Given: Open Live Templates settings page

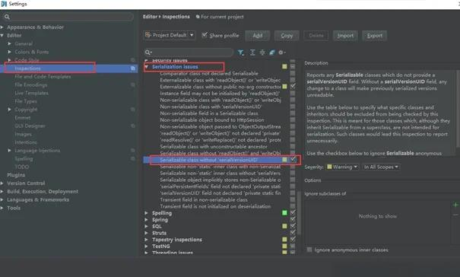Looking at the screenshot, I should 31,93.
